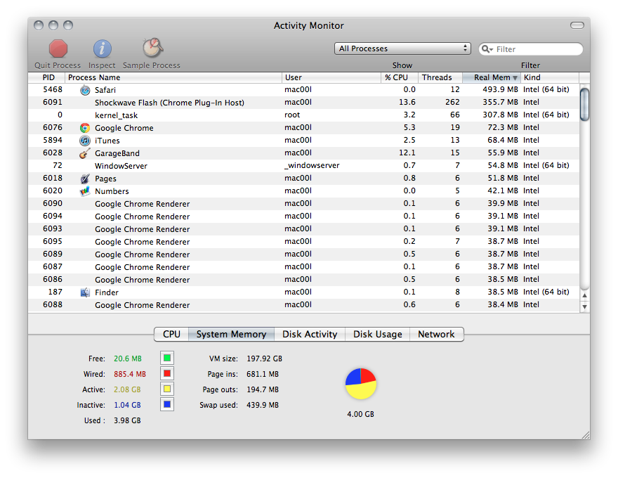Click the magnifier icon in Filter field
Viewport: 618px width, 478px height.
tap(487, 49)
